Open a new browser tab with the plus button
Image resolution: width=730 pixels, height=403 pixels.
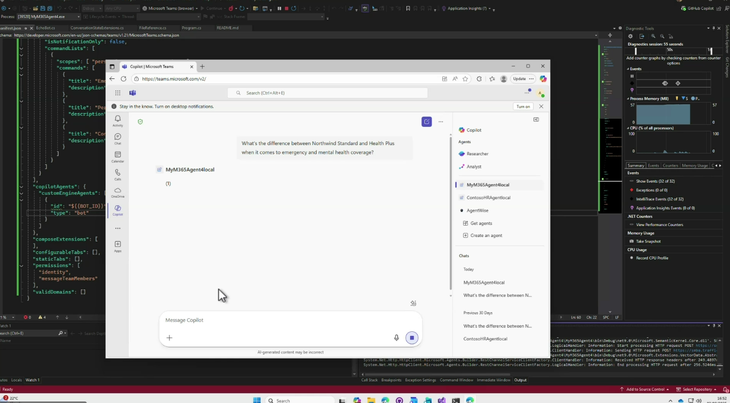(x=202, y=67)
